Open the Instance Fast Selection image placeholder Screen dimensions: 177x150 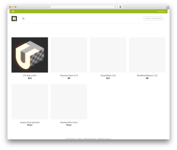(30, 102)
